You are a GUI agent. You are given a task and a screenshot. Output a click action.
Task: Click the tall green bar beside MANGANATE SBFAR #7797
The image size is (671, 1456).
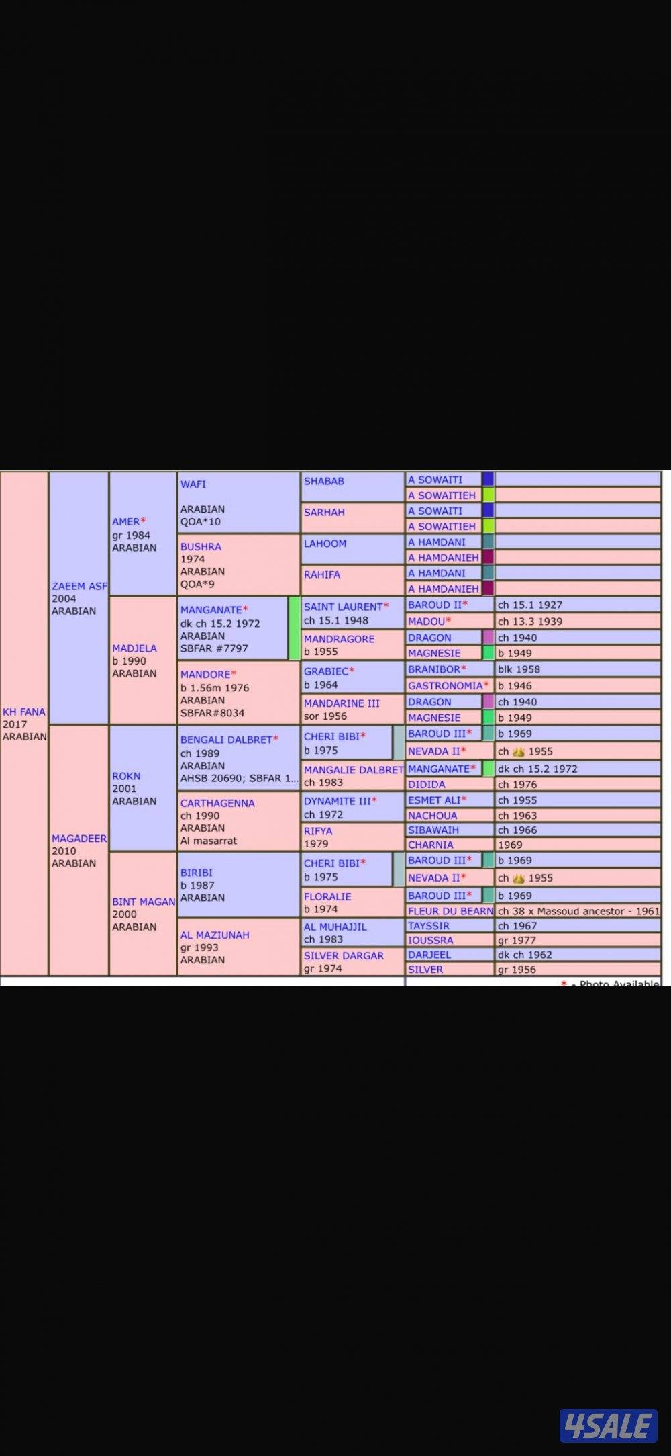click(294, 628)
